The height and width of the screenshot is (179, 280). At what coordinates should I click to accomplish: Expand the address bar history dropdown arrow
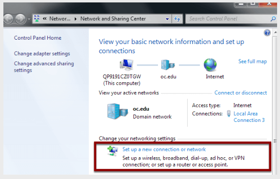click(x=167, y=19)
